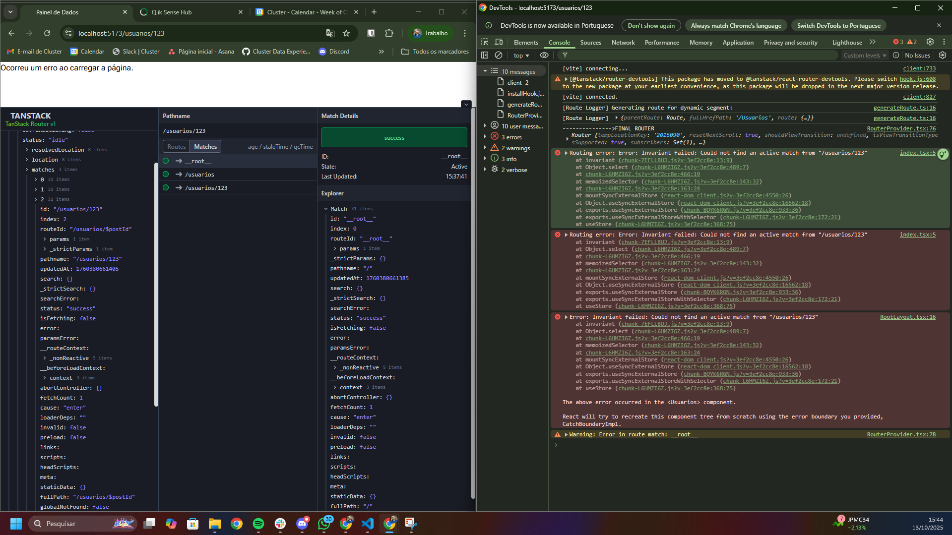
Task: Toggle the device toolbar icon in DevTools
Action: click(x=499, y=42)
